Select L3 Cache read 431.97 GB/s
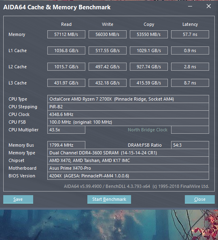Viewport: 218px width, 240px height. click(x=66, y=83)
